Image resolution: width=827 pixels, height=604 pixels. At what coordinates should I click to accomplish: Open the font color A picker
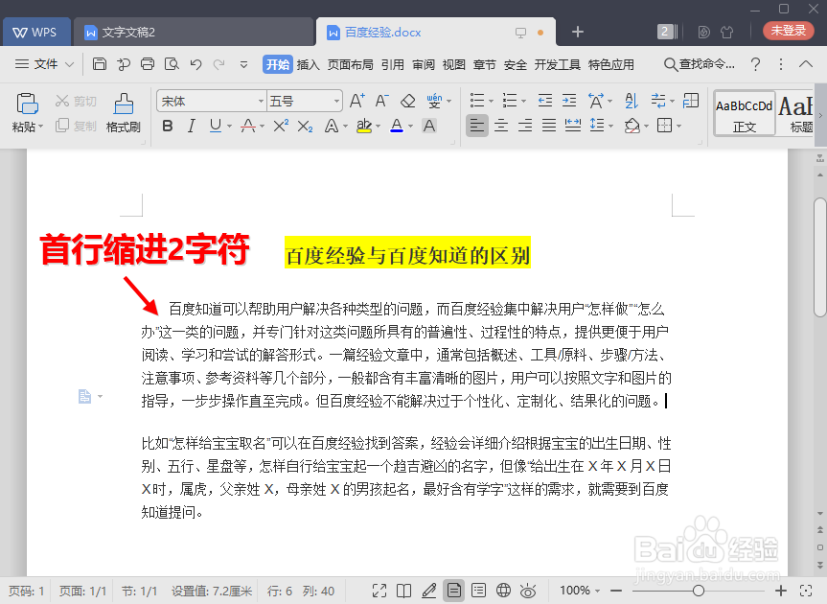(410, 127)
